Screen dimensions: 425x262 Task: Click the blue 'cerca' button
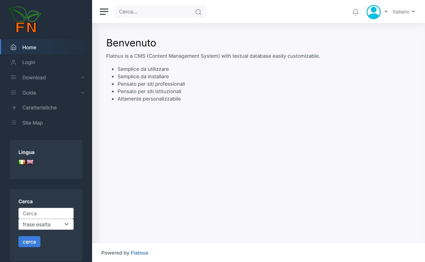coord(29,242)
